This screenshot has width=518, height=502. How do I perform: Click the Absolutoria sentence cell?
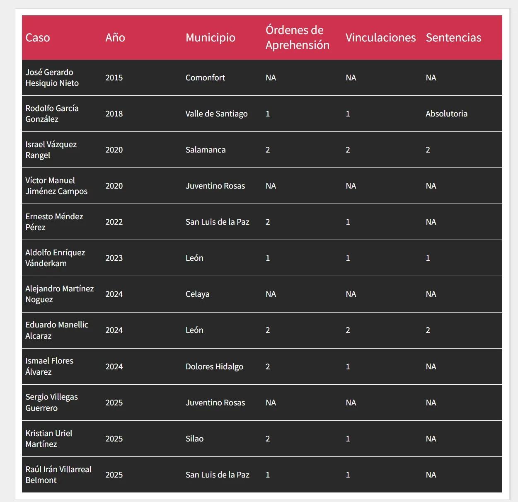[447, 114]
